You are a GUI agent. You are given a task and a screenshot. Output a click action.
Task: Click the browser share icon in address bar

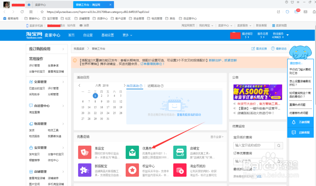click(278, 12)
